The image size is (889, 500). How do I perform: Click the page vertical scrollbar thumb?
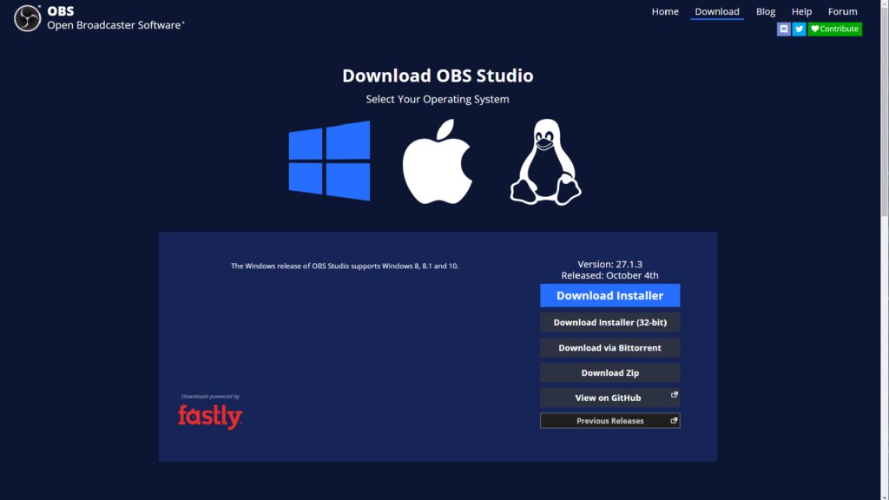click(x=885, y=112)
